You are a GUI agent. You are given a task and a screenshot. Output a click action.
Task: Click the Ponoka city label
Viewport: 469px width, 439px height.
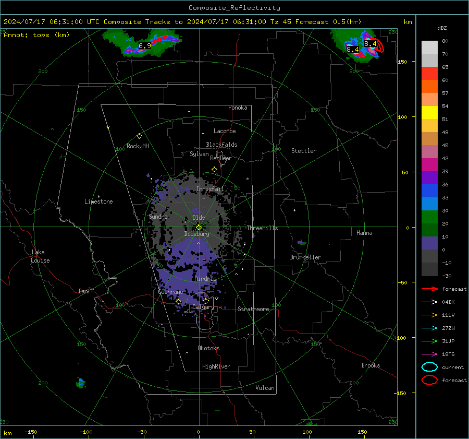(x=238, y=108)
